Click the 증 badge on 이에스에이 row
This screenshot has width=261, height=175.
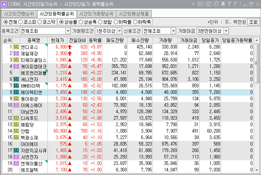16,105
